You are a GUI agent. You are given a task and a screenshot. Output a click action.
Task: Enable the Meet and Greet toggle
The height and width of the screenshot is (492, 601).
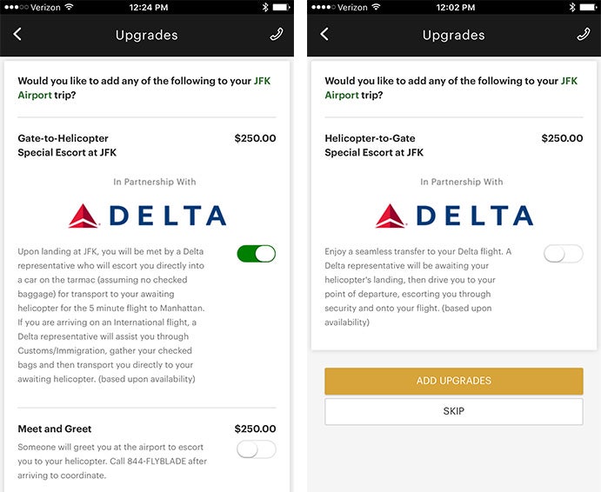[257, 449]
